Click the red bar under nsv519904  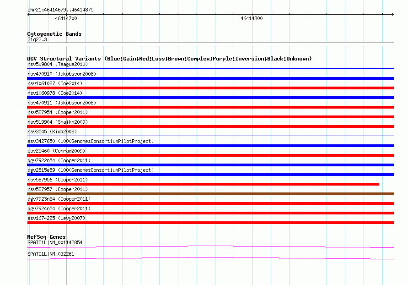pos(210,126)
